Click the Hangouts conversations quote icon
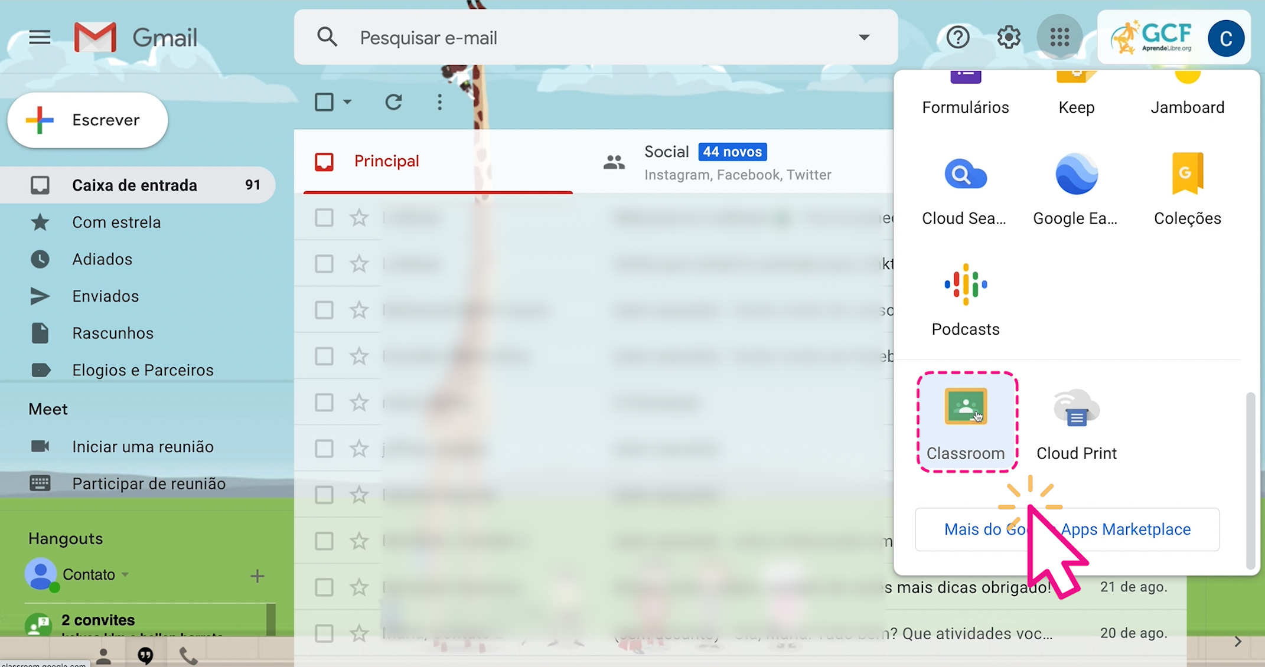The image size is (1265, 667). (145, 655)
